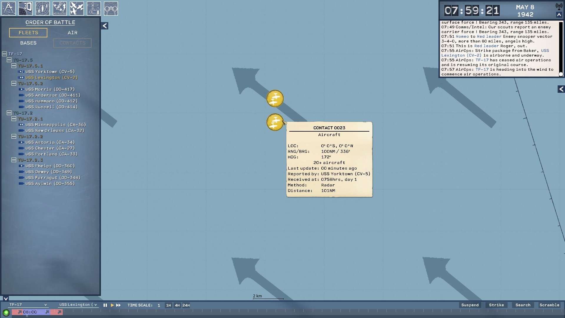Collapse the TF-17 tree node
The width and height of the screenshot is (565, 318).
point(4,54)
